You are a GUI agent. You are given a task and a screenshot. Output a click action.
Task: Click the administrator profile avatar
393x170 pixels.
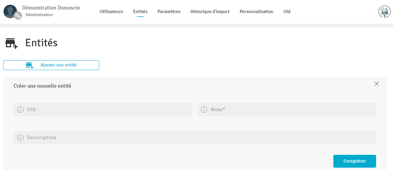[x=10, y=11]
